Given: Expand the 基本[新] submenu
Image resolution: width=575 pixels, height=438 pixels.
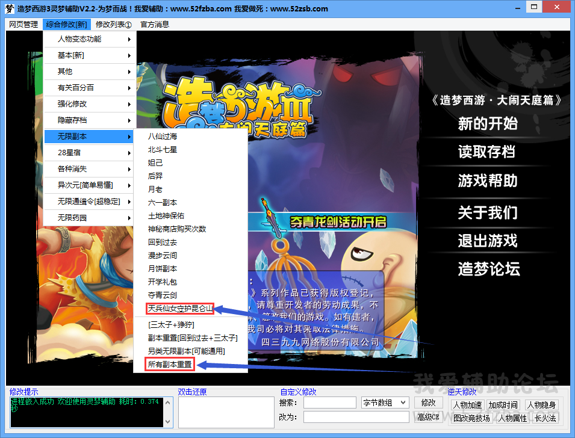Looking at the screenshot, I should tap(90, 55).
